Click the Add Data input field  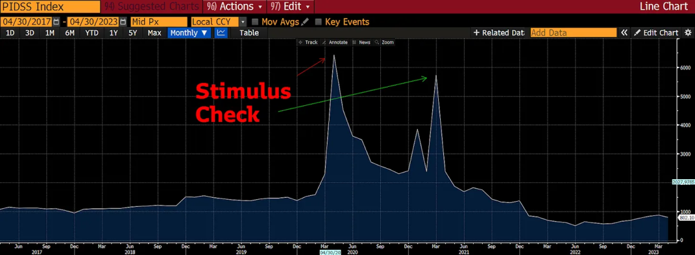point(573,33)
